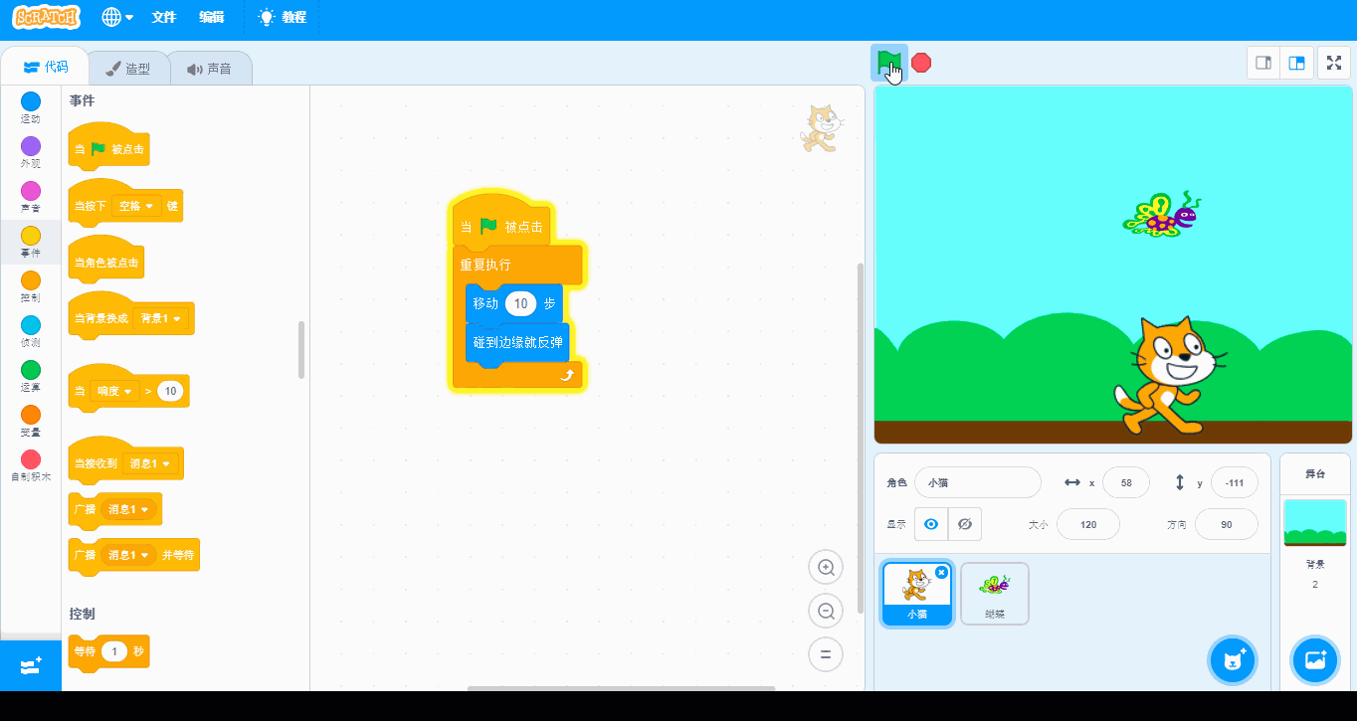Click the y position field
The height and width of the screenshot is (721, 1357).
coord(1235,482)
